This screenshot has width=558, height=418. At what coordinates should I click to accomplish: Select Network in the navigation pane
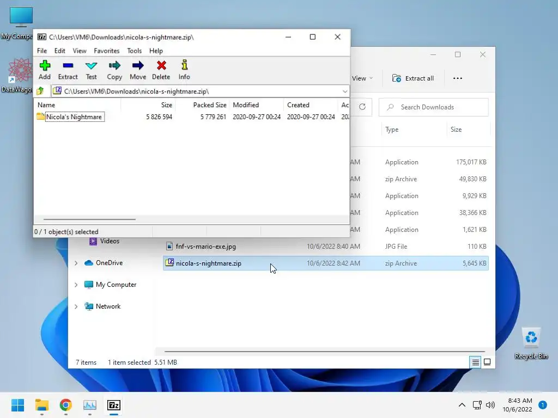pyautogui.click(x=108, y=306)
